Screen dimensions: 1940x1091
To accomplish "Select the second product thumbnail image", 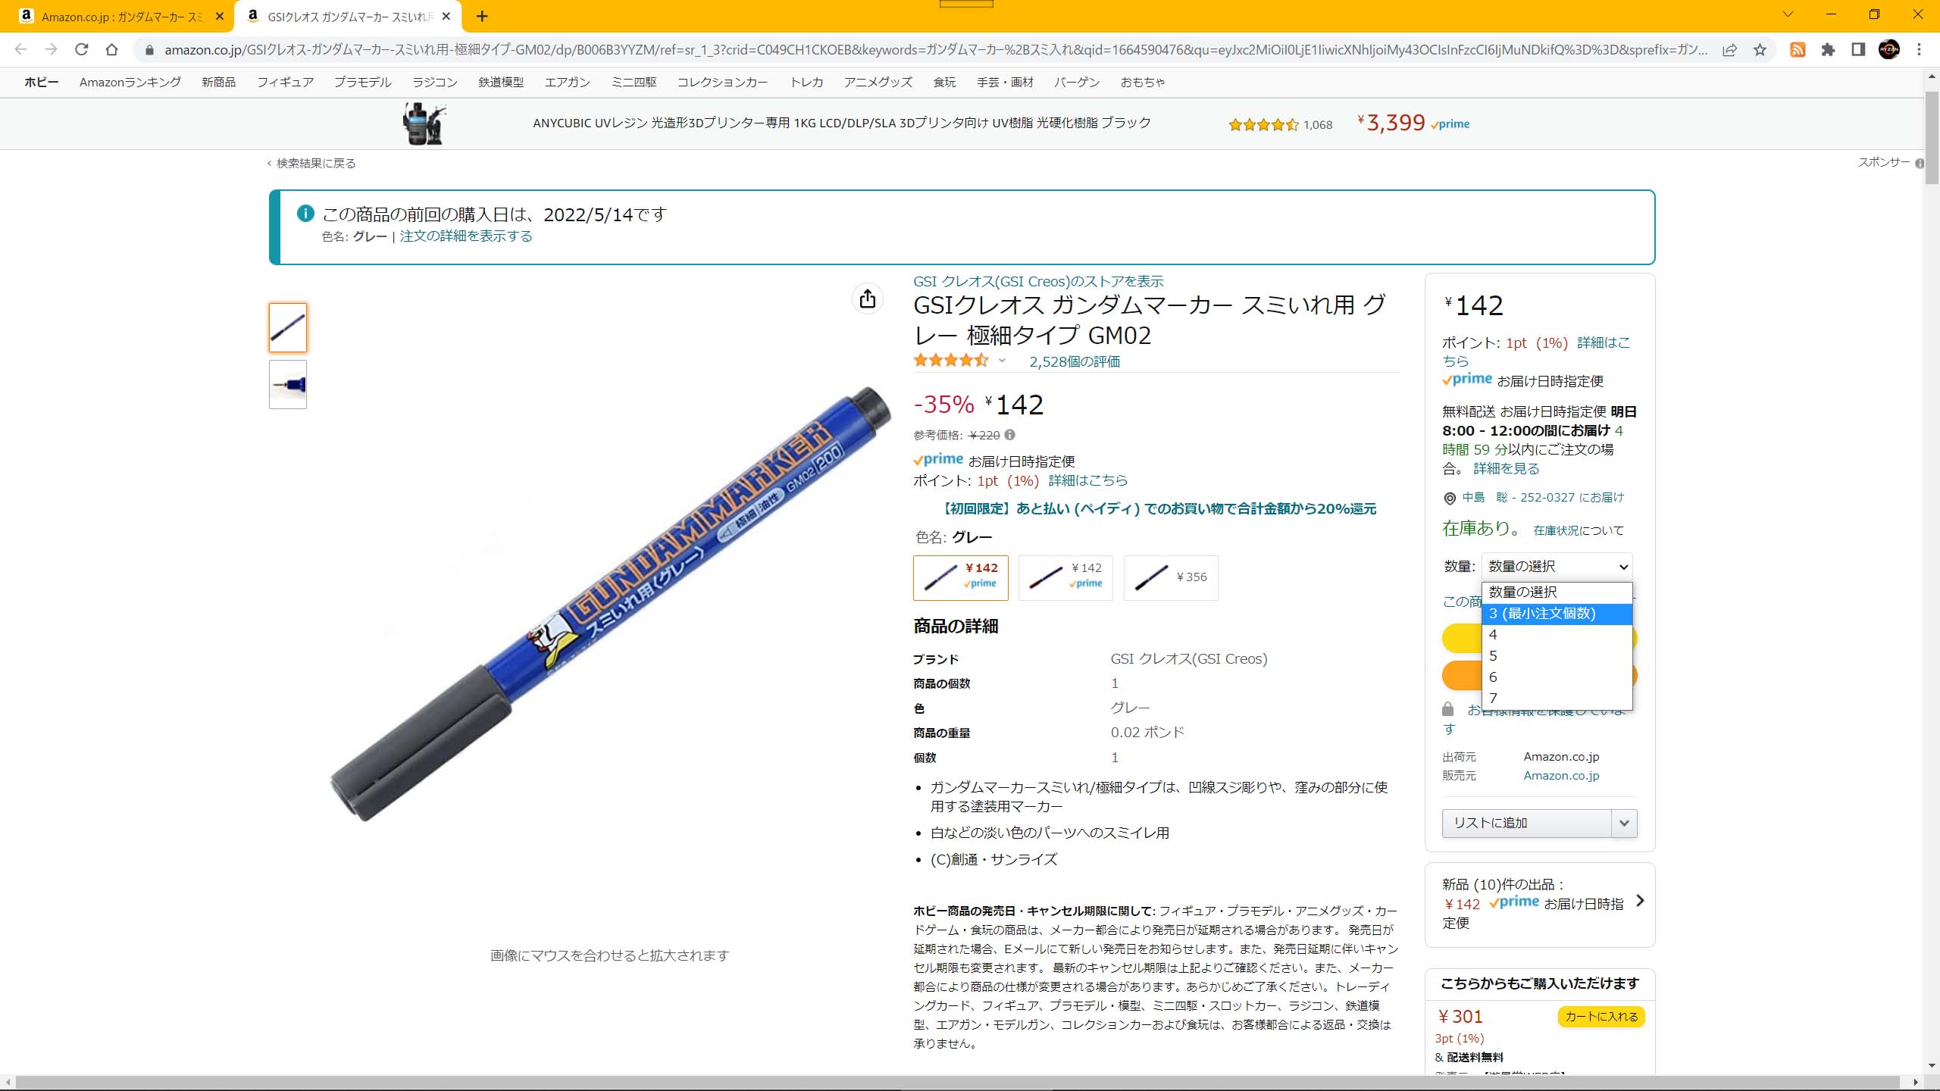I will [x=288, y=384].
